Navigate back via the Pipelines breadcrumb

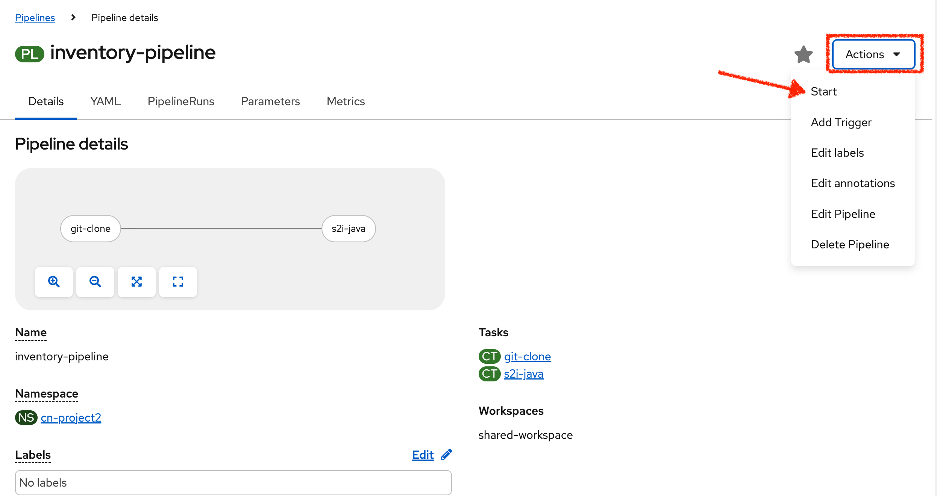35,17
